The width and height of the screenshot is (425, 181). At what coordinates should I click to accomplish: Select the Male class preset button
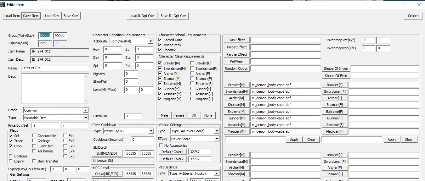pos(164,115)
